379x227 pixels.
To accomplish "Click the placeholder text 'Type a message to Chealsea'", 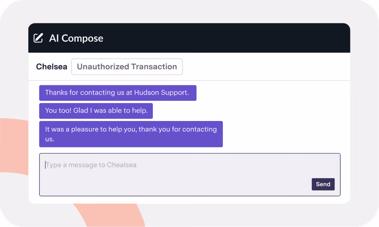I will [91, 165].
